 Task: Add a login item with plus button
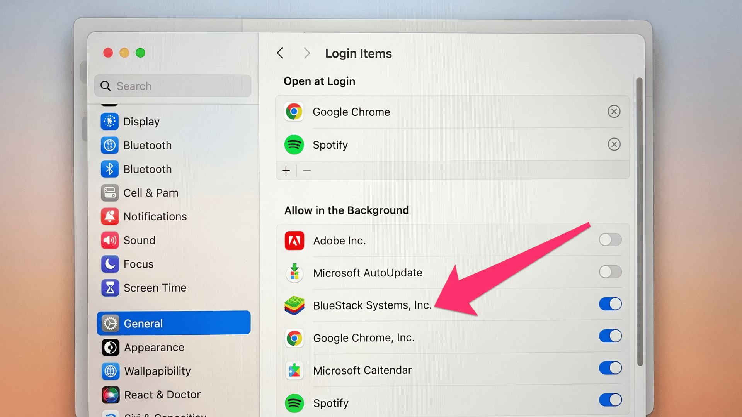(x=286, y=171)
